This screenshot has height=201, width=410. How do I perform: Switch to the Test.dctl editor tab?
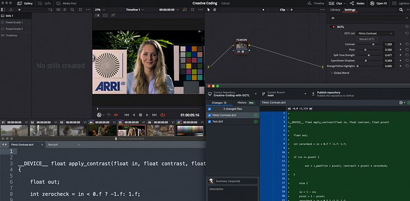pyautogui.click(x=63, y=144)
